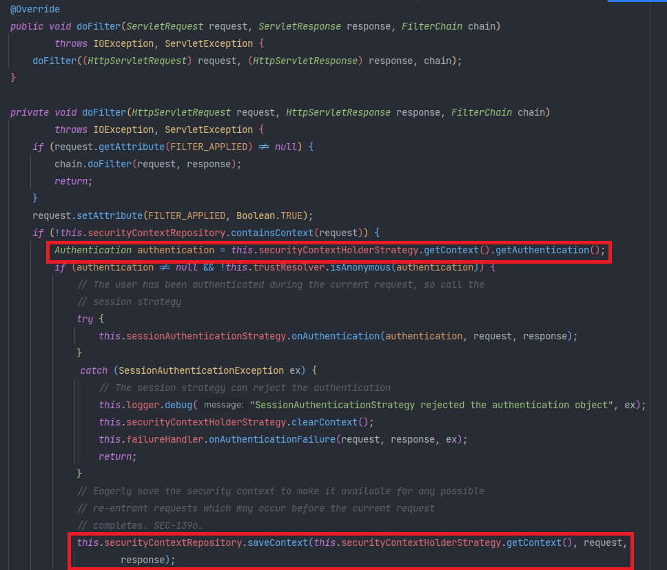The image size is (667, 570).
Task: Place the cursor on the getAttribute method call
Action: 132,147
